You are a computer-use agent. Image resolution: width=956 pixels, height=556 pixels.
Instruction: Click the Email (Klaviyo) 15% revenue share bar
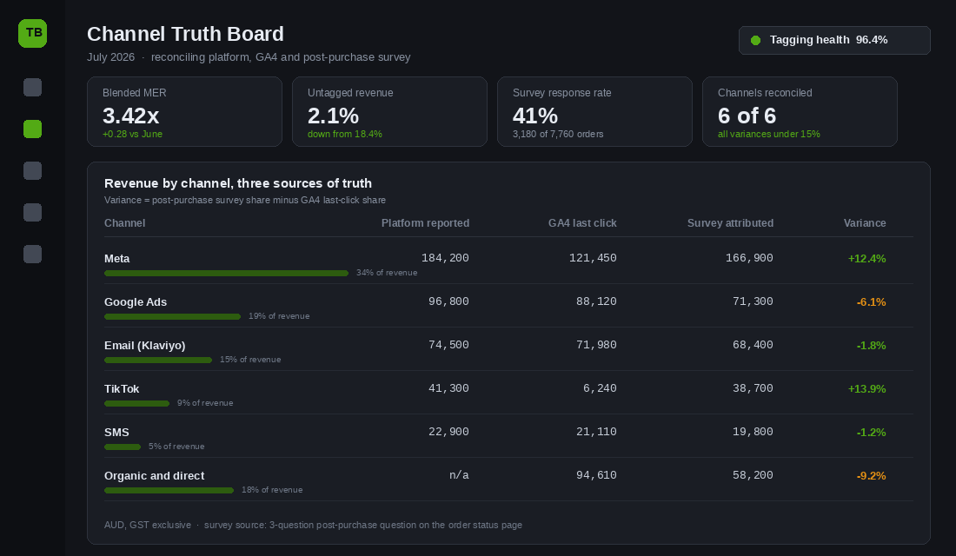[158, 360]
